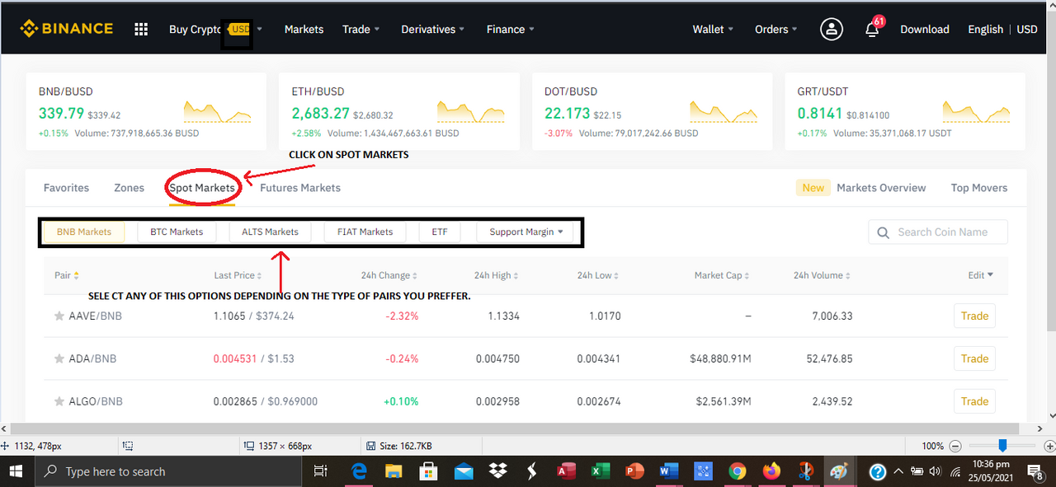
Task: Expand the Derivatives menu dropdown
Action: pos(433,29)
